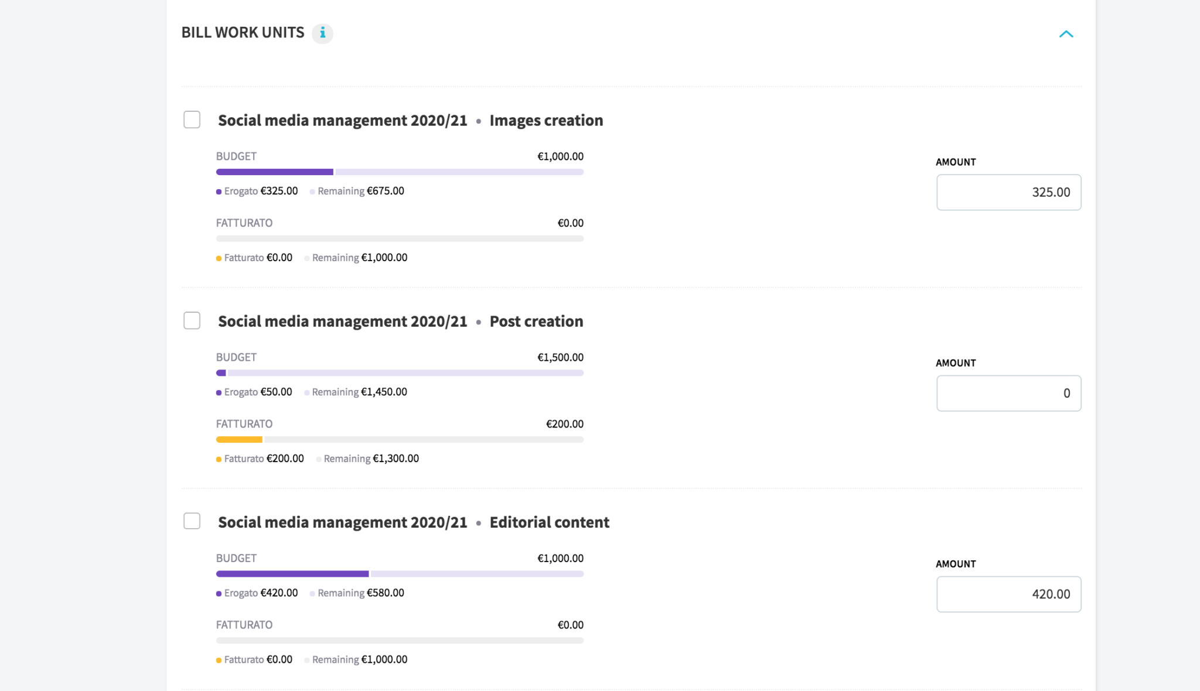The height and width of the screenshot is (691, 1200).
Task: Click the Images creation Fatturato progress bar
Action: pos(400,239)
